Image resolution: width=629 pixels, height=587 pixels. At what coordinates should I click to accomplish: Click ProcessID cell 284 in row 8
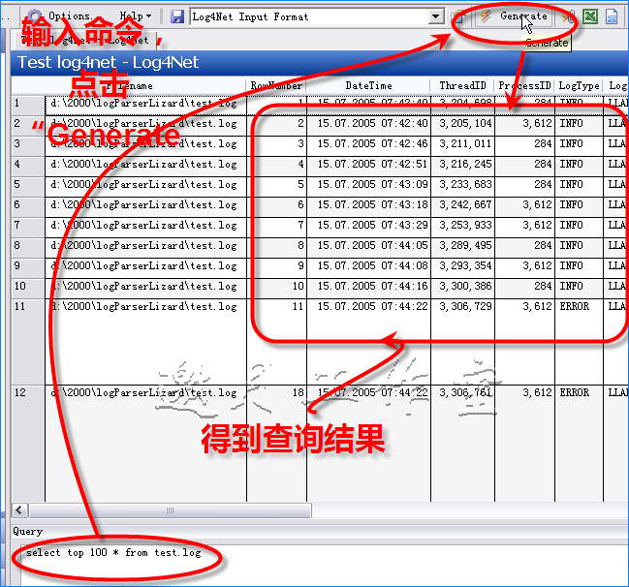tap(524, 246)
